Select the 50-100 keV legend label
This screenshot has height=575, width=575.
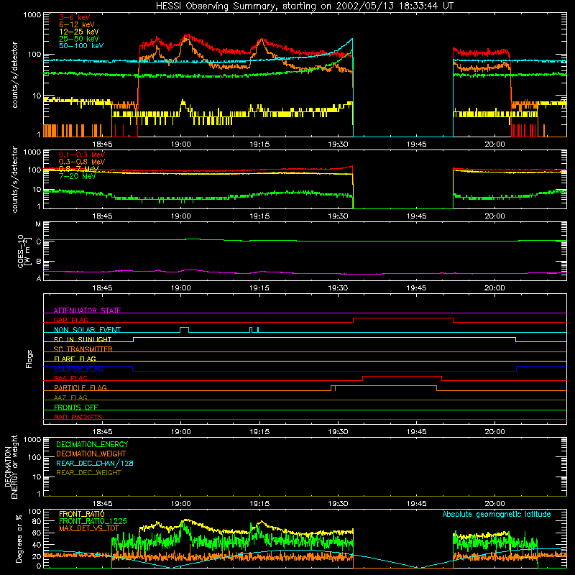[x=81, y=46]
